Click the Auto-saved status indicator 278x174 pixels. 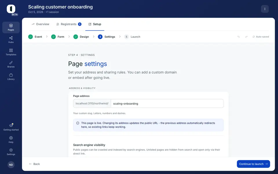click(x=261, y=37)
